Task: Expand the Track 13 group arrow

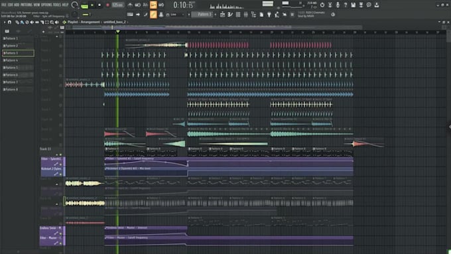Action: pyautogui.click(x=56, y=155)
